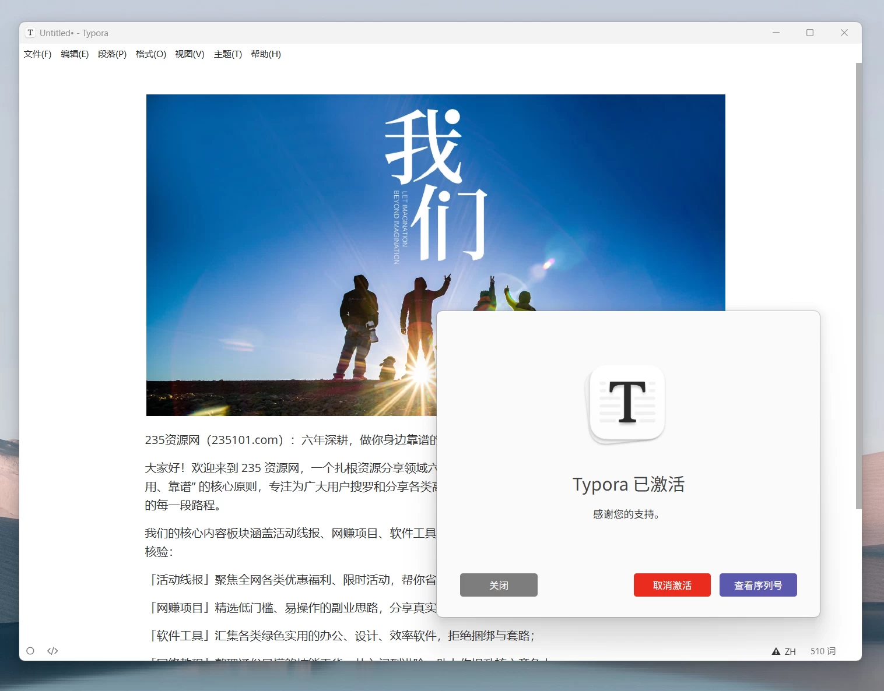
Task: Click the 查看序列号 button
Action: (758, 585)
